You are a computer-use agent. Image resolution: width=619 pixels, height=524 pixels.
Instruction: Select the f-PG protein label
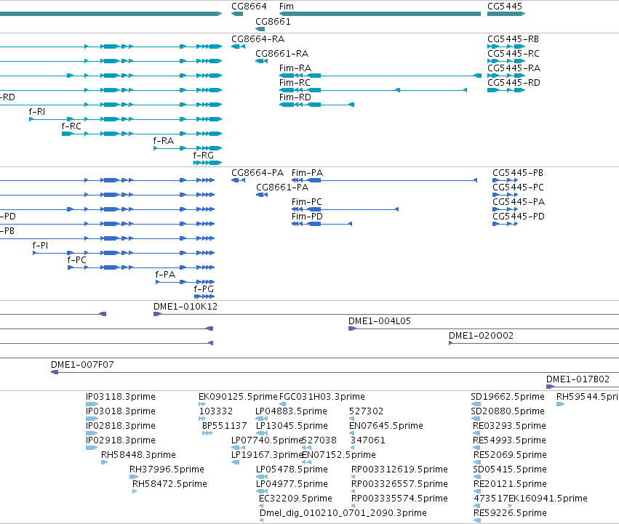click(204, 290)
